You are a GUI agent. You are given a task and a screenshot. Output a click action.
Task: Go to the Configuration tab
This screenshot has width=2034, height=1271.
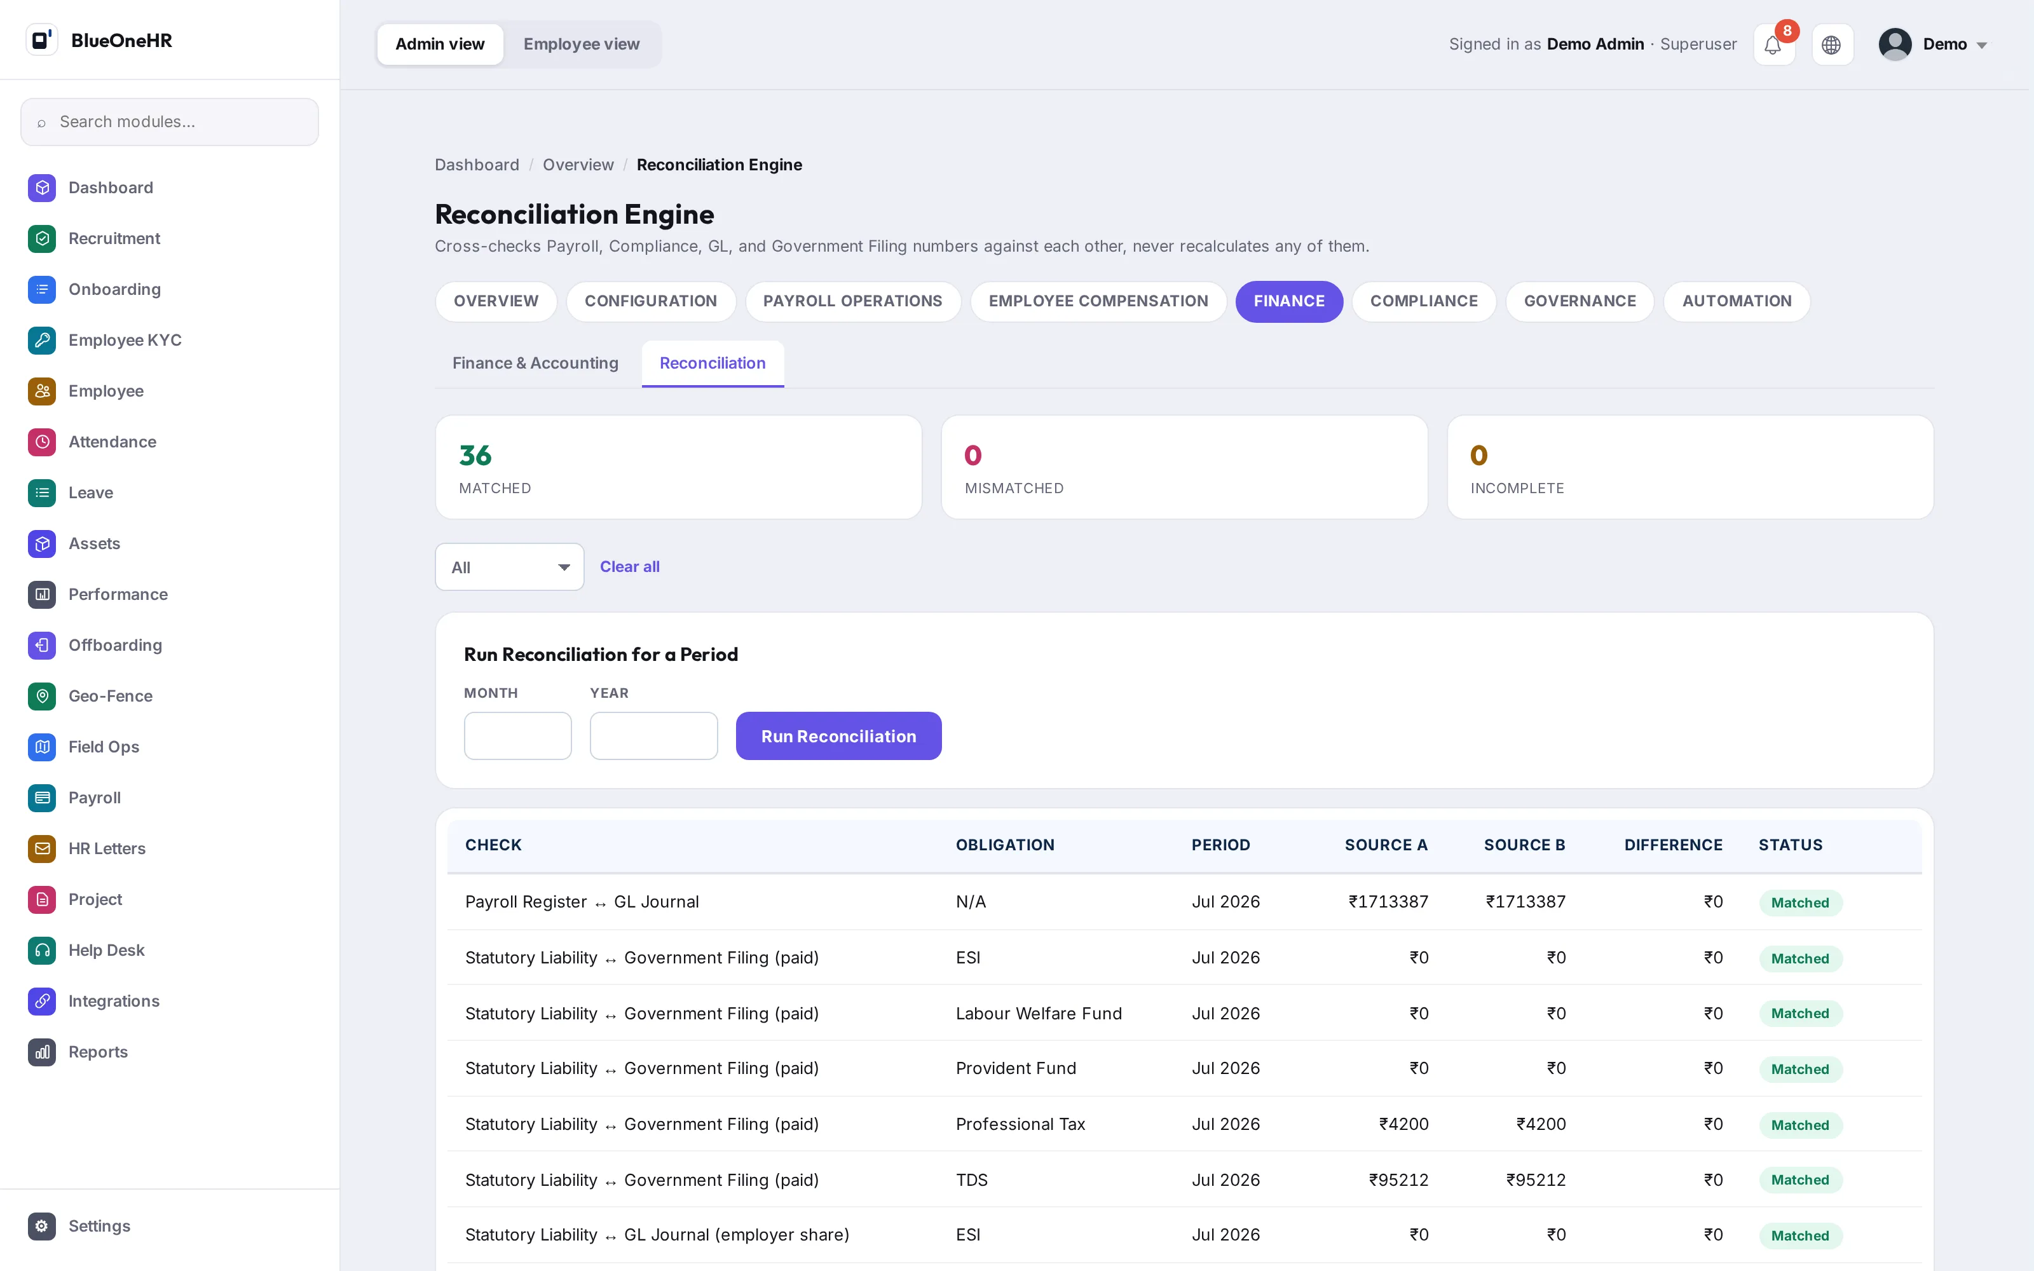pos(650,301)
